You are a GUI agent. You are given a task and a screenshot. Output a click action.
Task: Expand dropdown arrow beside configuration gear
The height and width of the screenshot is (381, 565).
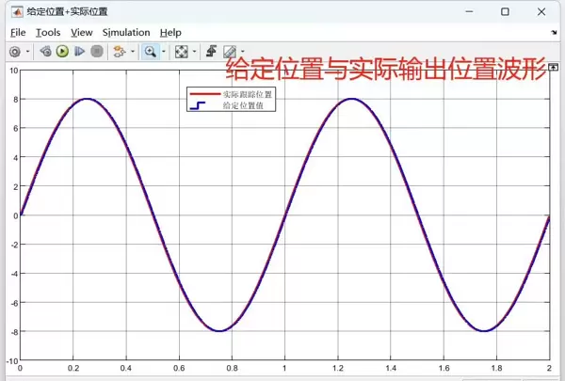pyautogui.click(x=27, y=52)
